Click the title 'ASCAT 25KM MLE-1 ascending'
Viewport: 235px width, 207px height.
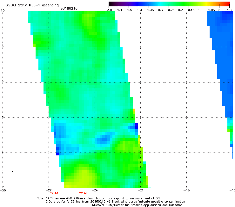[x=32, y=5]
